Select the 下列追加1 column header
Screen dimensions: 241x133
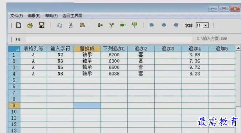pyautogui.click(x=114, y=49)
